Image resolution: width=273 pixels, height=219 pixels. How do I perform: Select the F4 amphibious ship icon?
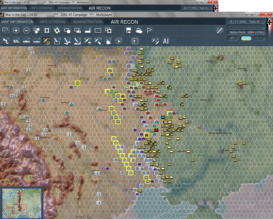point(37,41)
